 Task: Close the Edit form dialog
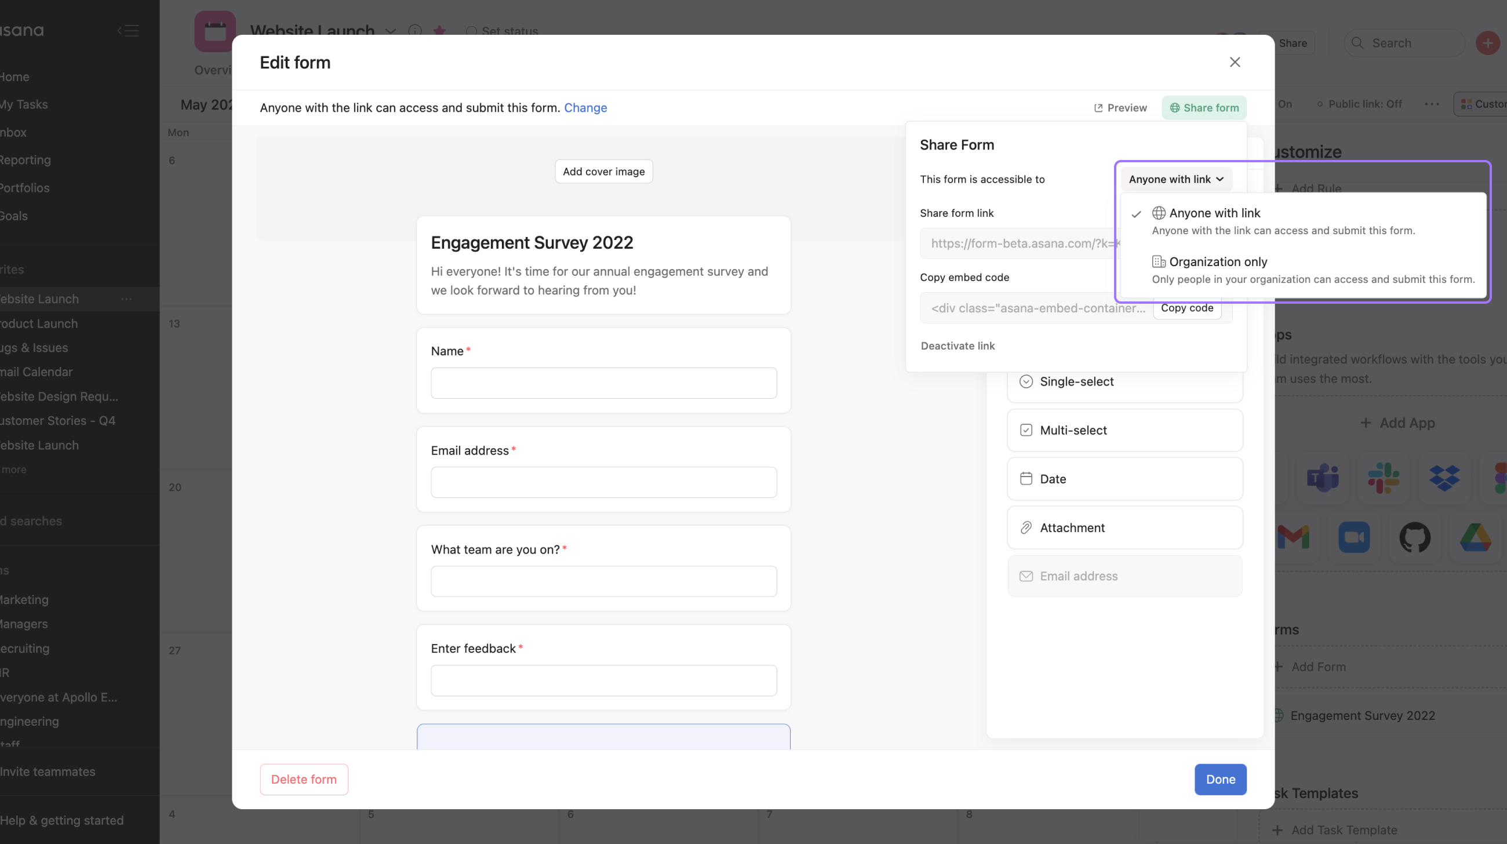point(1235,62)
